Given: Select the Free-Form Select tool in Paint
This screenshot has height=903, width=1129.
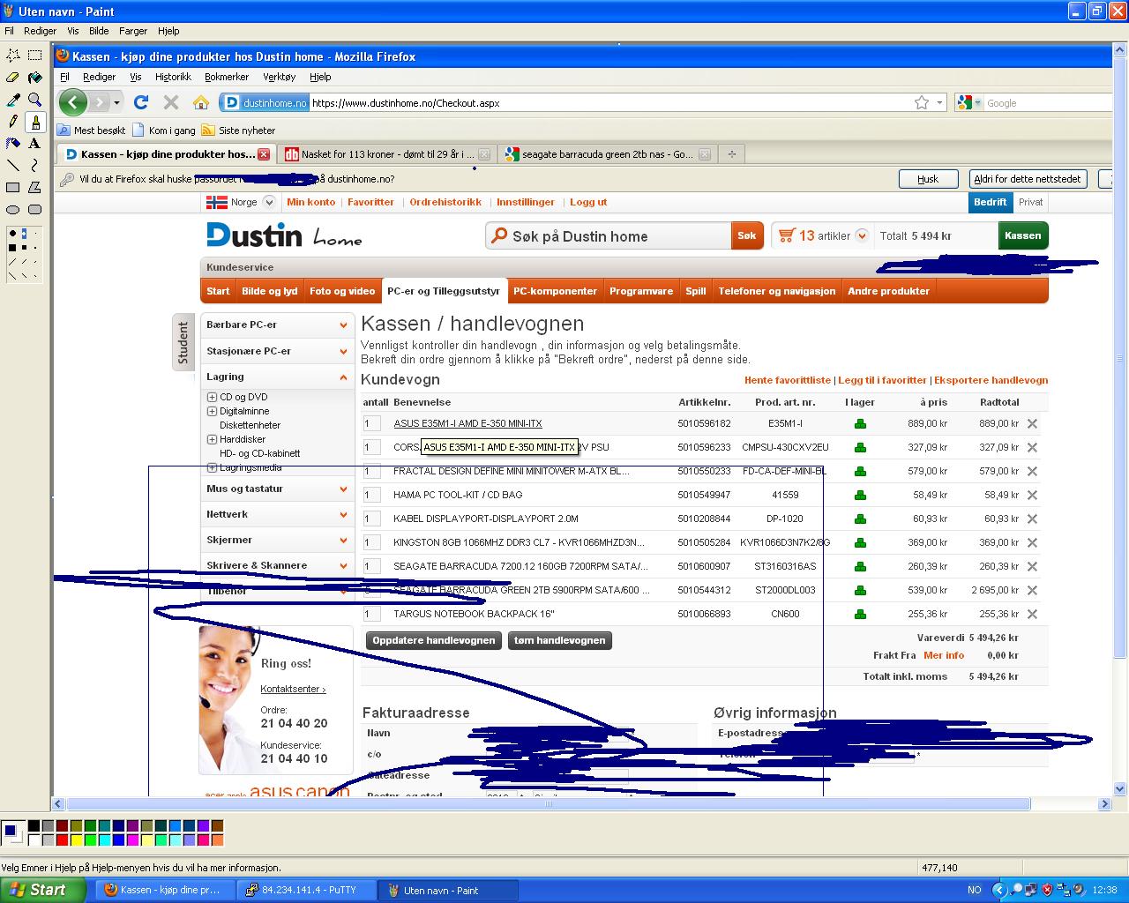Looking at the screenshot, I should tap(13, 55).
